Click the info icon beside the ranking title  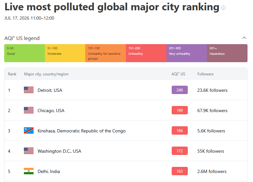coord(223,8)
